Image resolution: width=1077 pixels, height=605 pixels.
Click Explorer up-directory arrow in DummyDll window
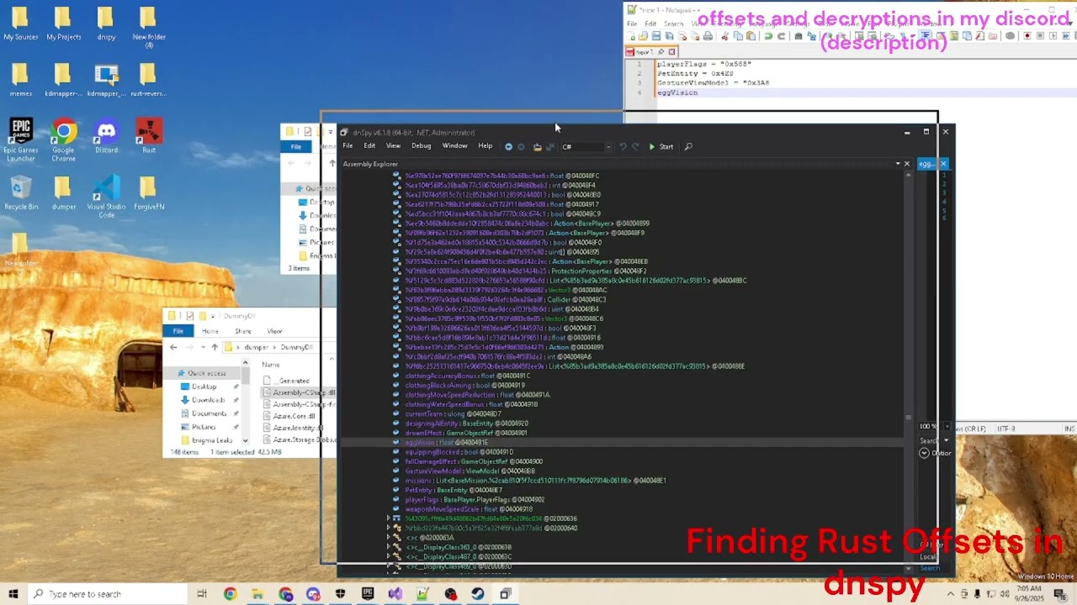point(215,347)
